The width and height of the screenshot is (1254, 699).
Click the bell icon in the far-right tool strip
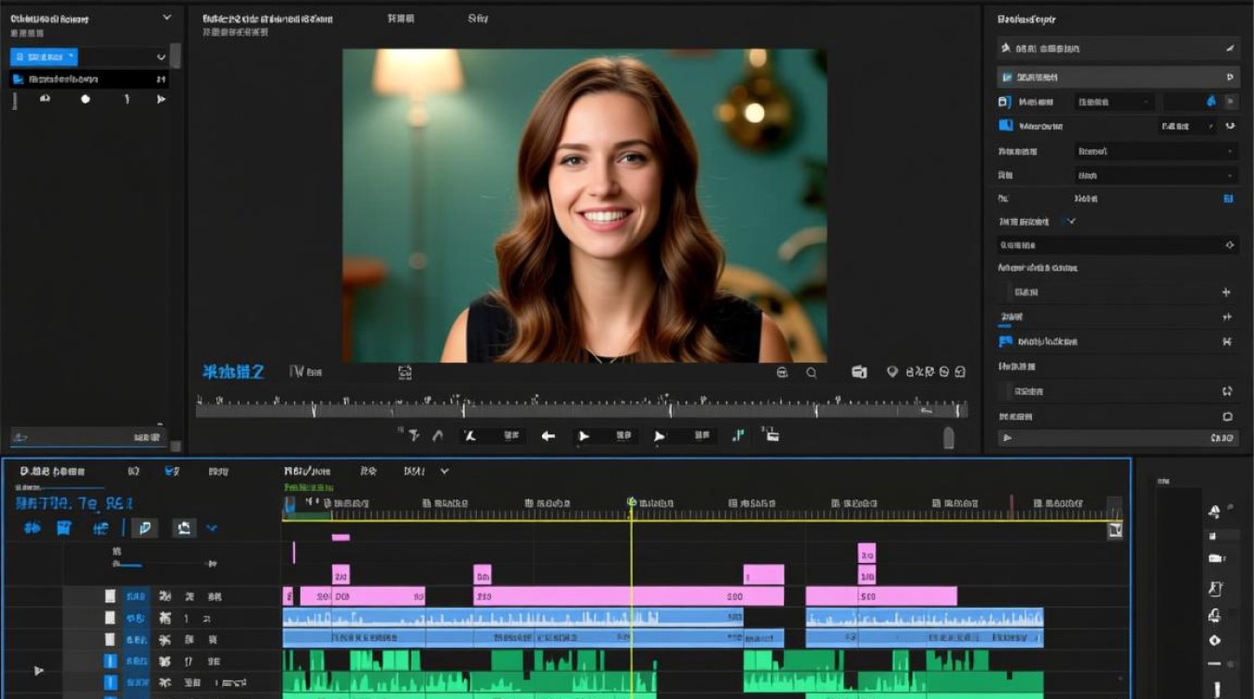tap(1214, 615)
